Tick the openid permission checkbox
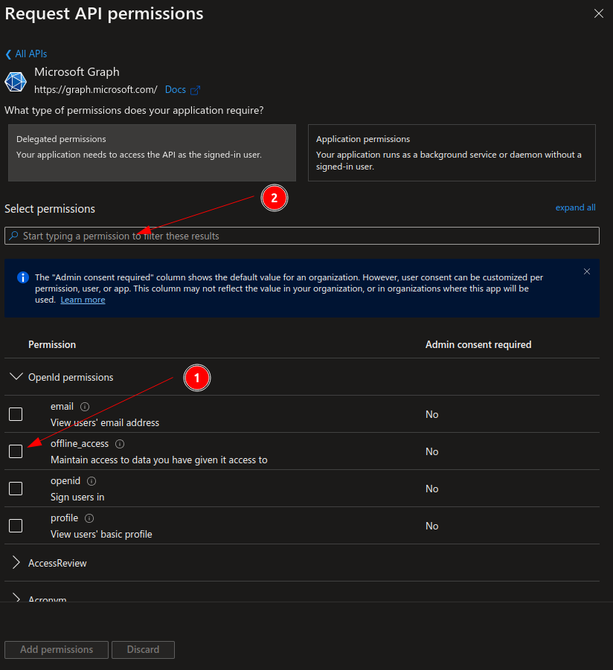The width and height of the screenshot is (613, 670). click(x=16, y=489)
